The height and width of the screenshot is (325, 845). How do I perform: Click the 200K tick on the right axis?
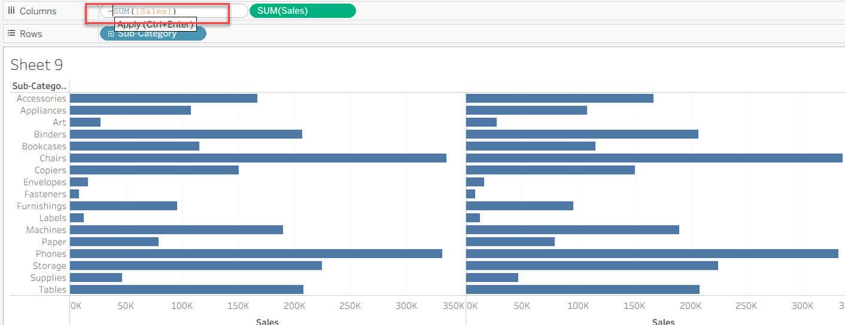click(x=691, y=306)
